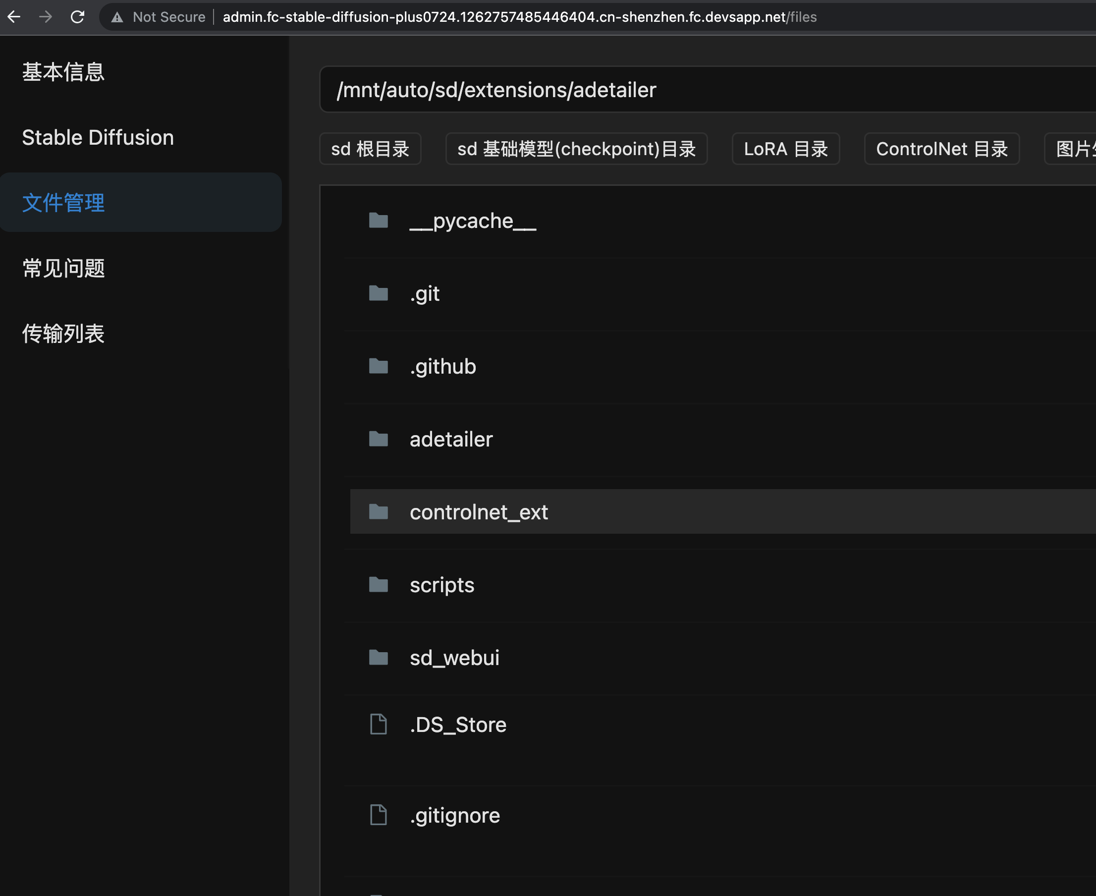
Task: Click the Not Secure warning icon
Action: (x=117, y=17)
